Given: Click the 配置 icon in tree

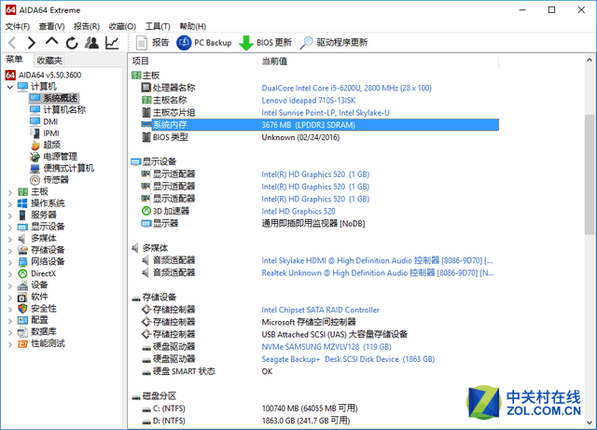Looking at the screenshot, I should tap(22, 320).
